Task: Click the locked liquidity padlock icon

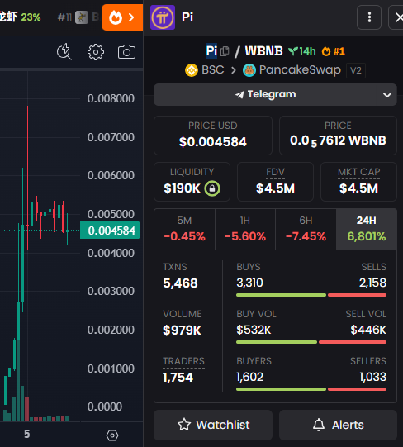Action: coord(212,188)
